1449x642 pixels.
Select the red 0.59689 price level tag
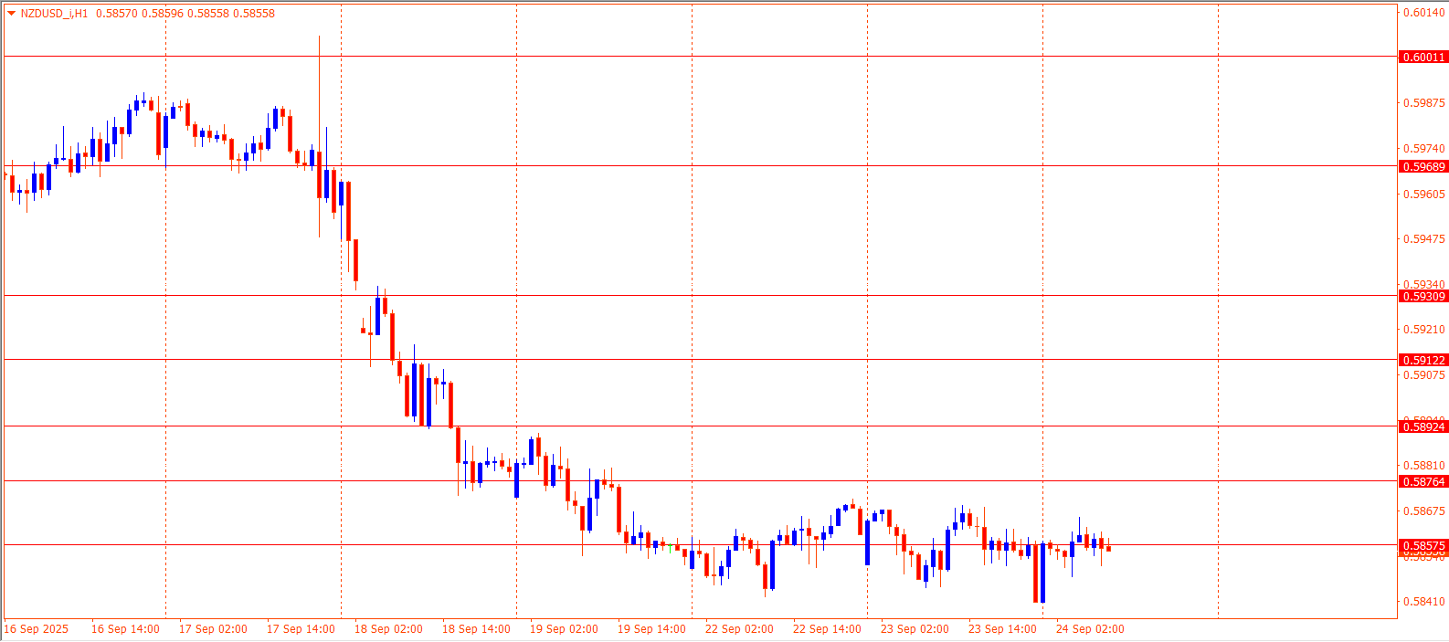(x=1423, y=167)
